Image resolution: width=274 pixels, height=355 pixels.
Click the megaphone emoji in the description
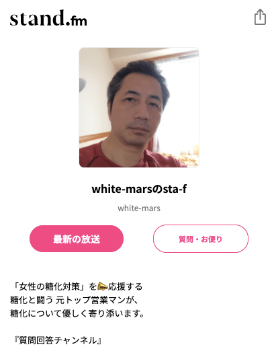pos(102,286)
